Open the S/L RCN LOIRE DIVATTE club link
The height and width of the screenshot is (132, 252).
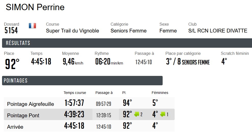pyautogui.click(x=218, y=31)
